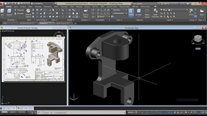Image resolution: width=207 pixels, height=116 pixels.
Task: Select the Layout1 tab
Action: [x=13, y=112]
